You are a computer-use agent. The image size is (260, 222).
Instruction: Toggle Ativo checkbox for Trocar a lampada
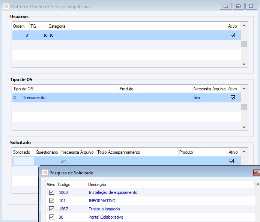point(51,209)
